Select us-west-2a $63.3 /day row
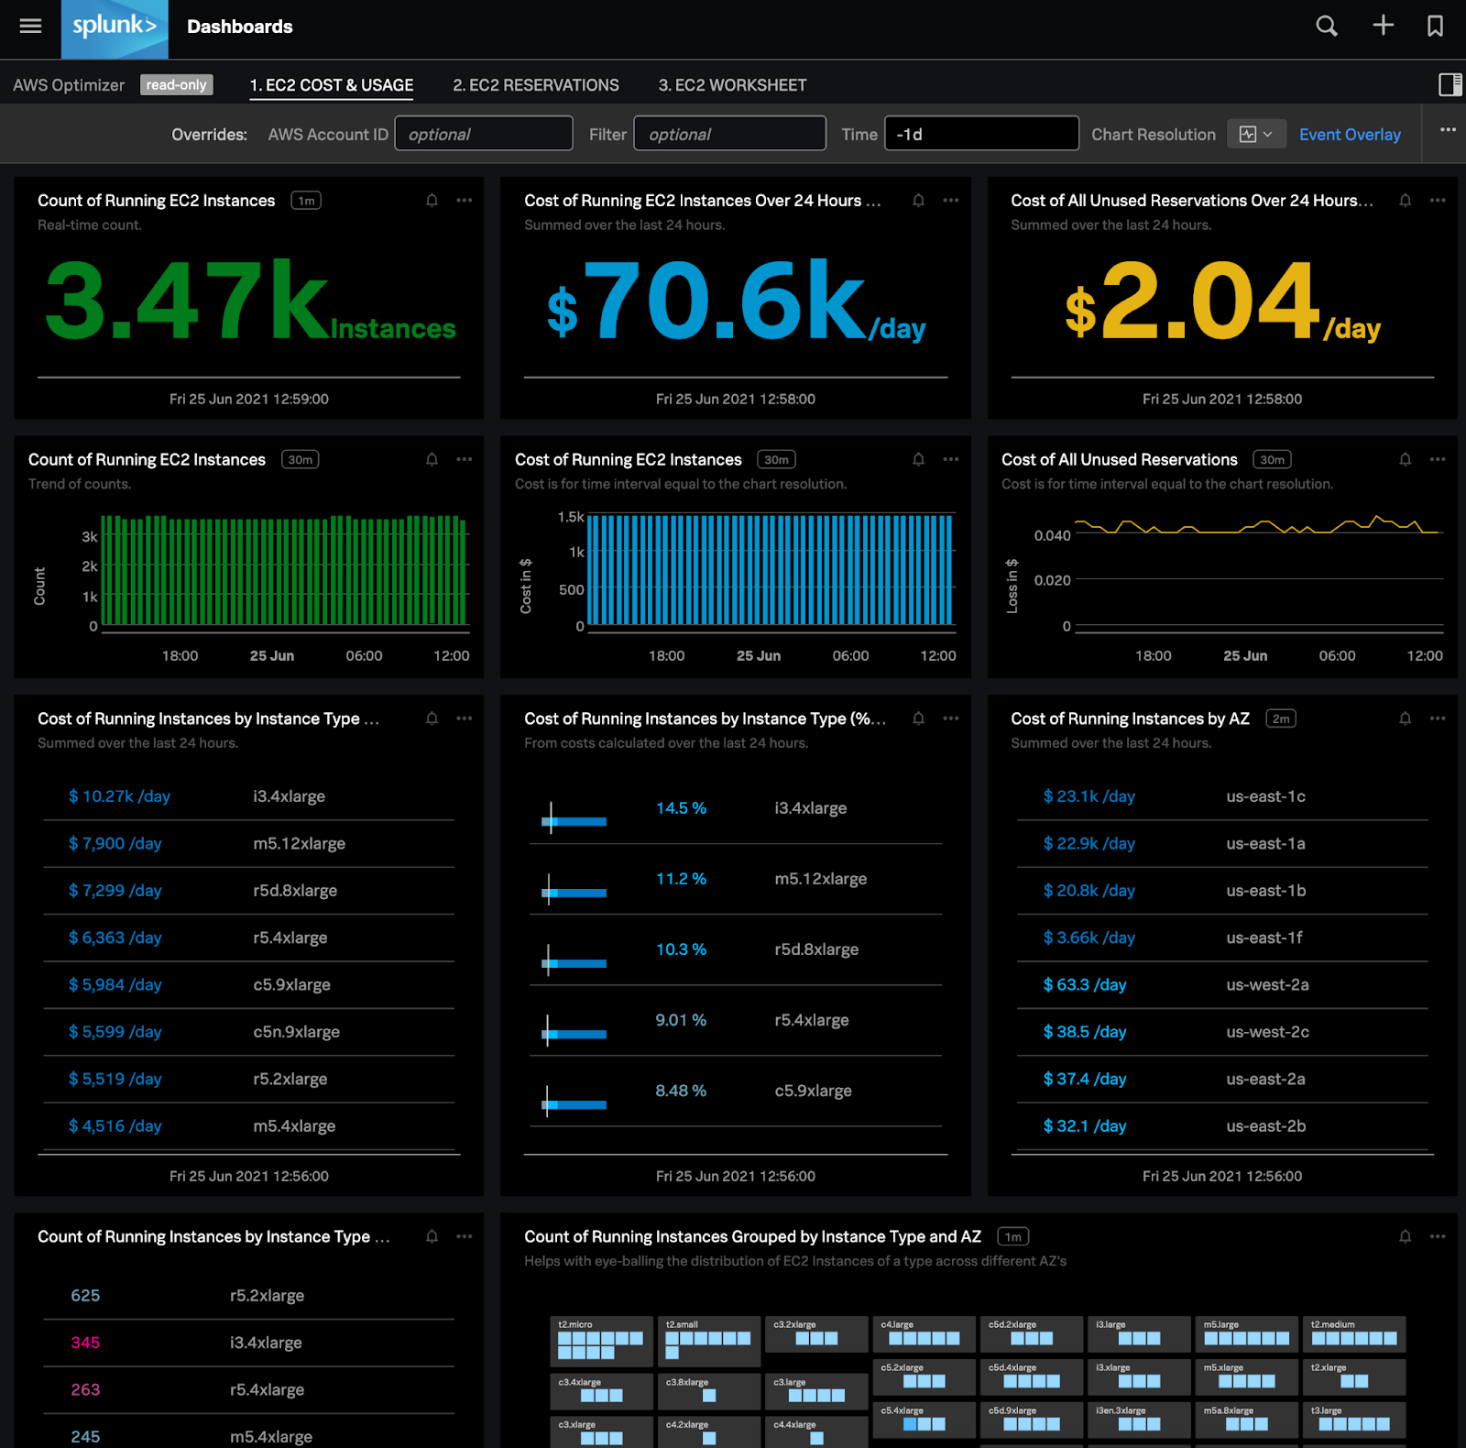1466x1448 pixels. [1222, 985]
